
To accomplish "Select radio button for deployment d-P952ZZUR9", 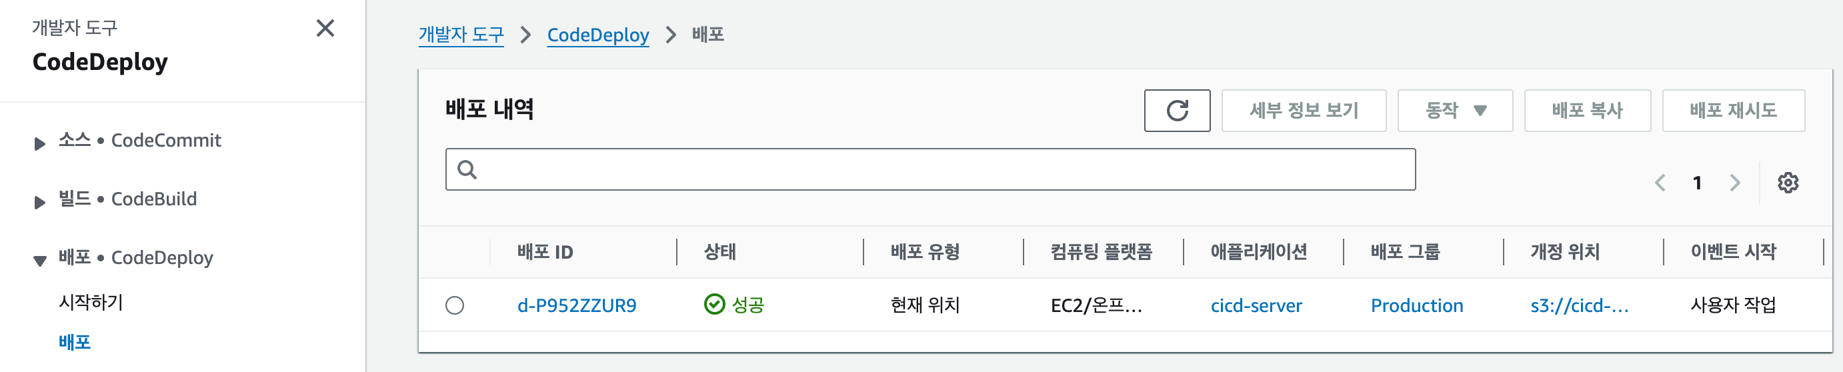I will [x=454, y=305].
